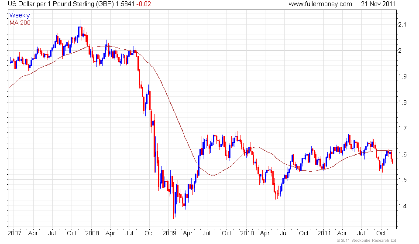
Task: Open the www.fullermoney.com link text
Action: pyautogui.click(x=320, y=4)
